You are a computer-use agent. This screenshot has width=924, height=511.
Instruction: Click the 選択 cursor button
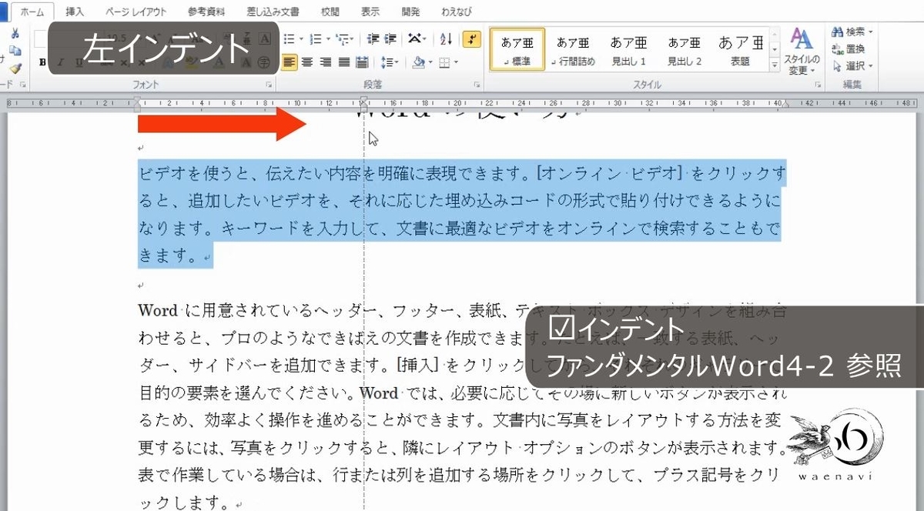(x=853, y=65)
